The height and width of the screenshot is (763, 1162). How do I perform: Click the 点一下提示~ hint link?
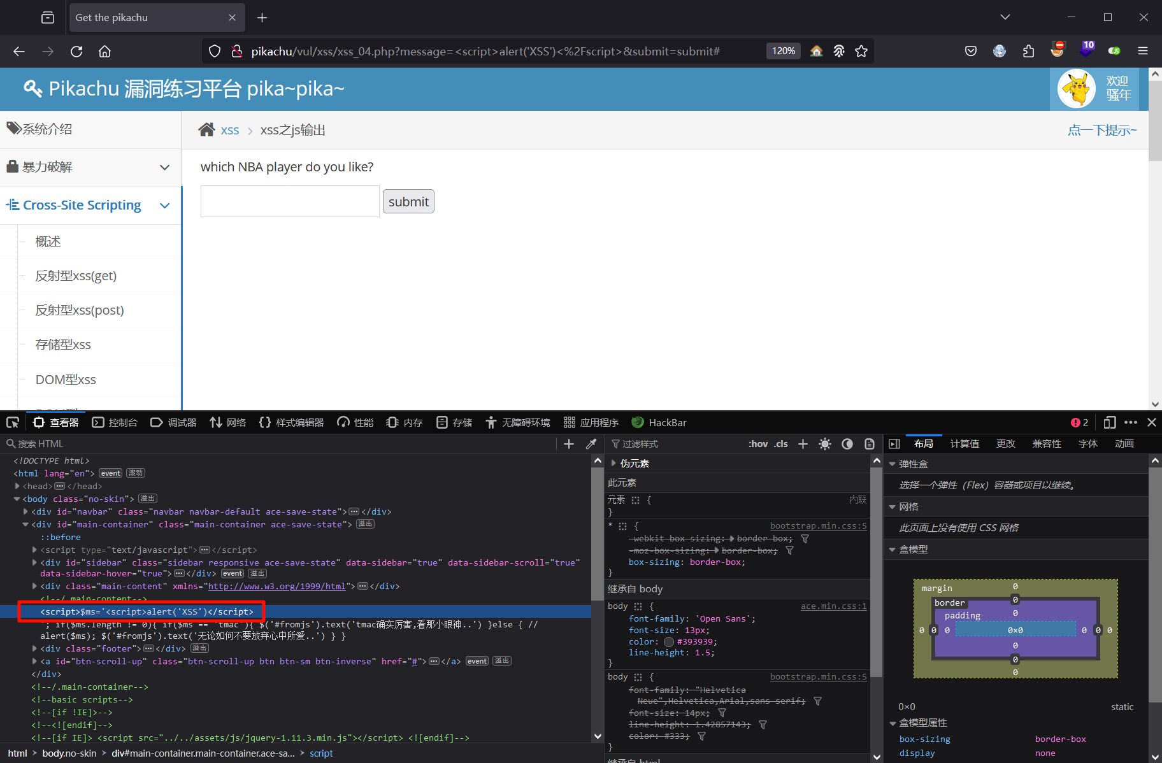[x=1102, y=130]
